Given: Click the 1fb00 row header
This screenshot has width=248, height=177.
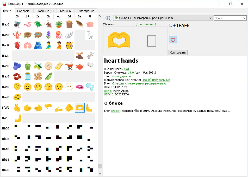Looking at the screenshot, I should click(5, 128).
